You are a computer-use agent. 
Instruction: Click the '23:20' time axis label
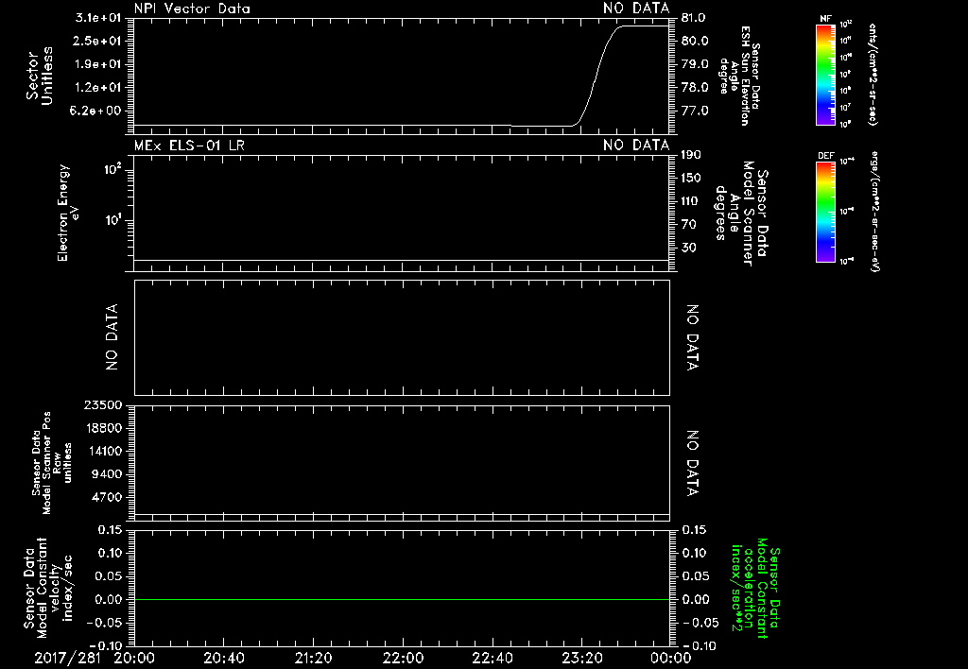tap(582, 658)
